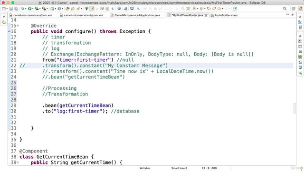Image resolution: width=304 pixels, height=171 pixels.
Task: Close the MyFirstTimerRouter.java tab
Action: coord(206,15)
